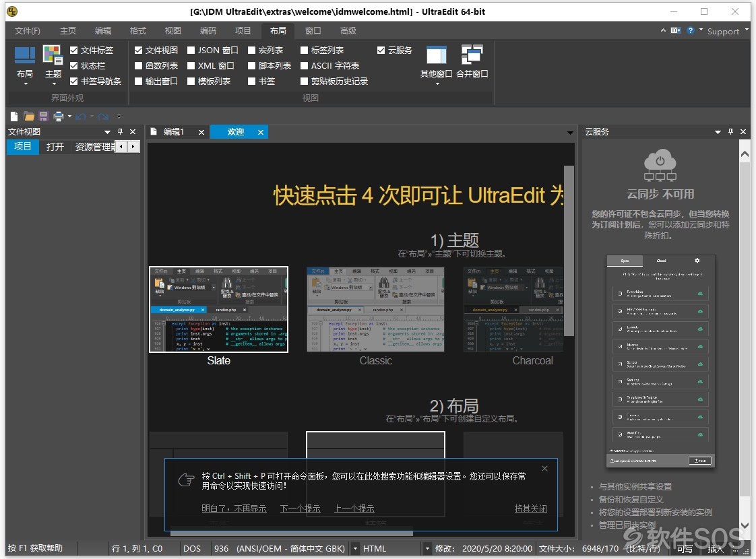This screenshot has height=559, width=756.
Task: Open HTML language dropdown in status bar
Action: click(427, 548)
